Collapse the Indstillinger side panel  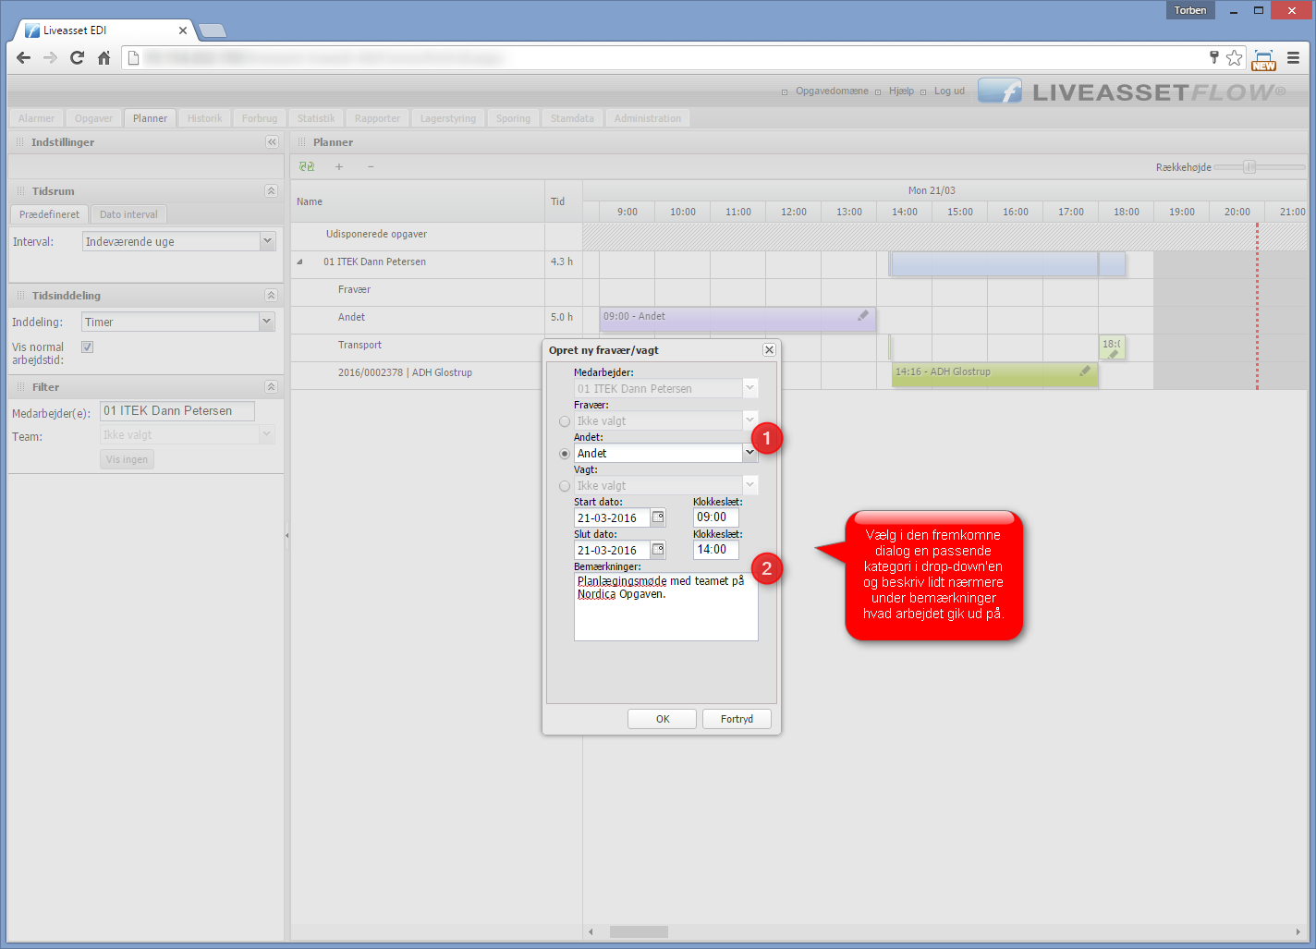point(272,142)
